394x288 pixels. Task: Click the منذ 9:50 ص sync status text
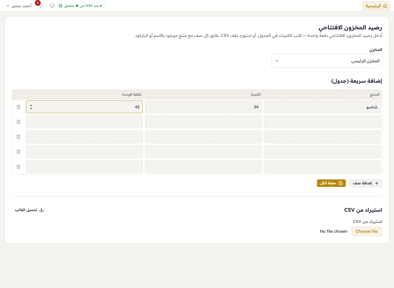[89, 6]
